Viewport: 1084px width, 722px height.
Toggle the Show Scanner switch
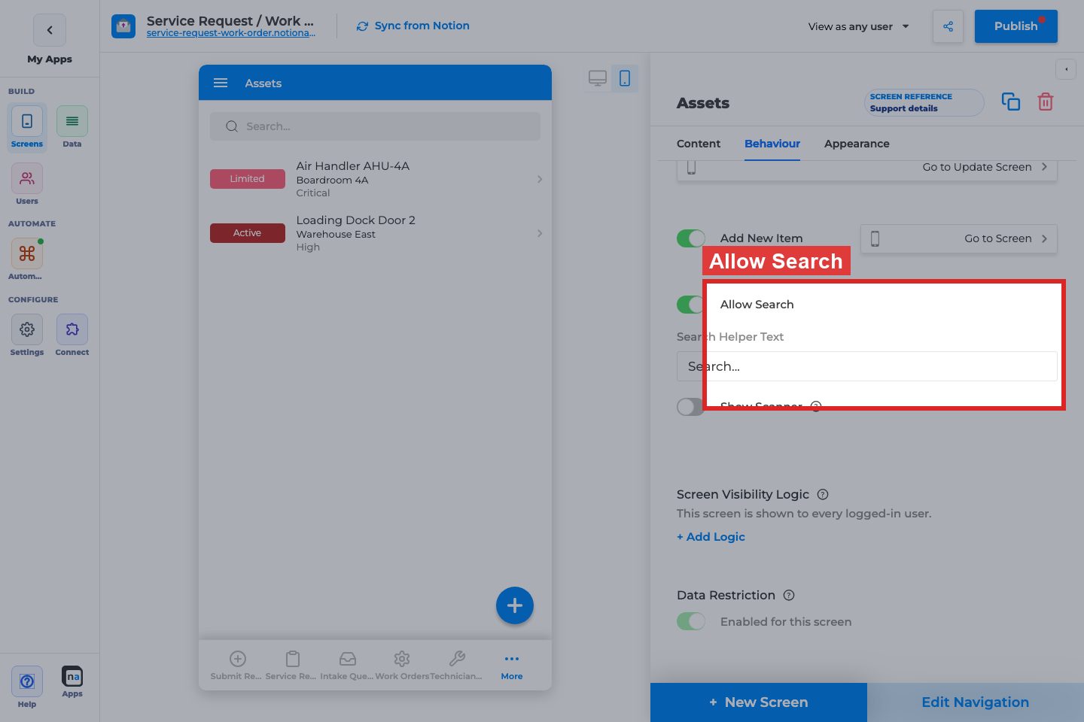[691, 407]
